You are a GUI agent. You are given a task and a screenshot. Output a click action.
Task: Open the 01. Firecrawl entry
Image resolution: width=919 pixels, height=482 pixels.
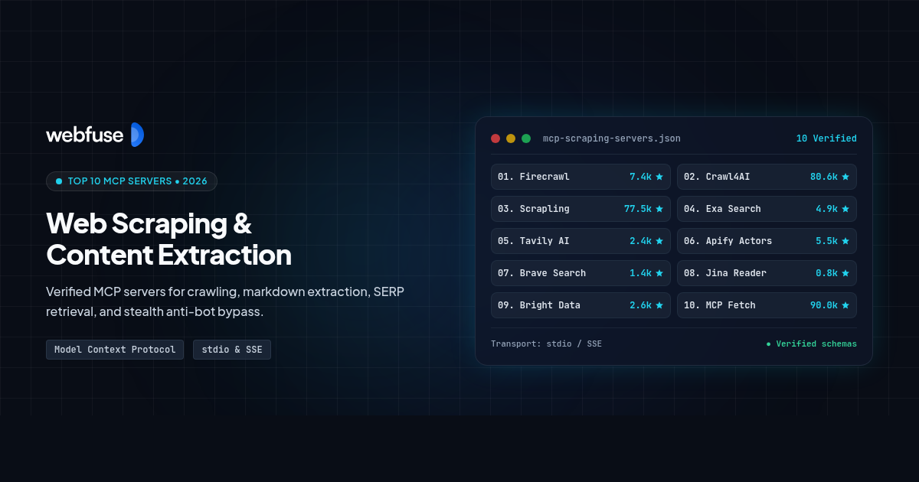(581, 177)
